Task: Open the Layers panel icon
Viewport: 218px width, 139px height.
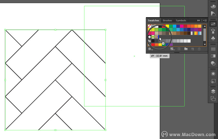Action: pyautogui.click(x=213, y=91)
